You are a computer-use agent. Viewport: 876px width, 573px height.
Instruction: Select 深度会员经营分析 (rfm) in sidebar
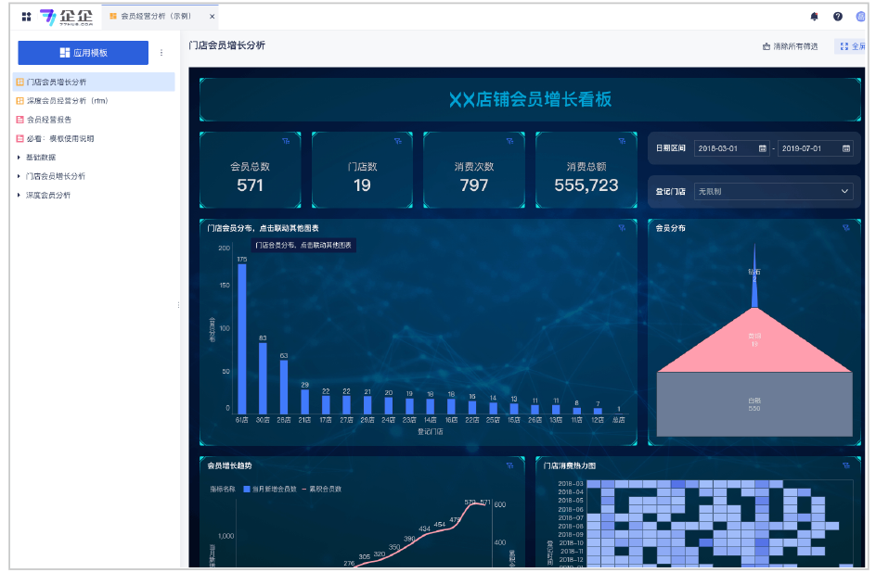click(x=67, y=101)
